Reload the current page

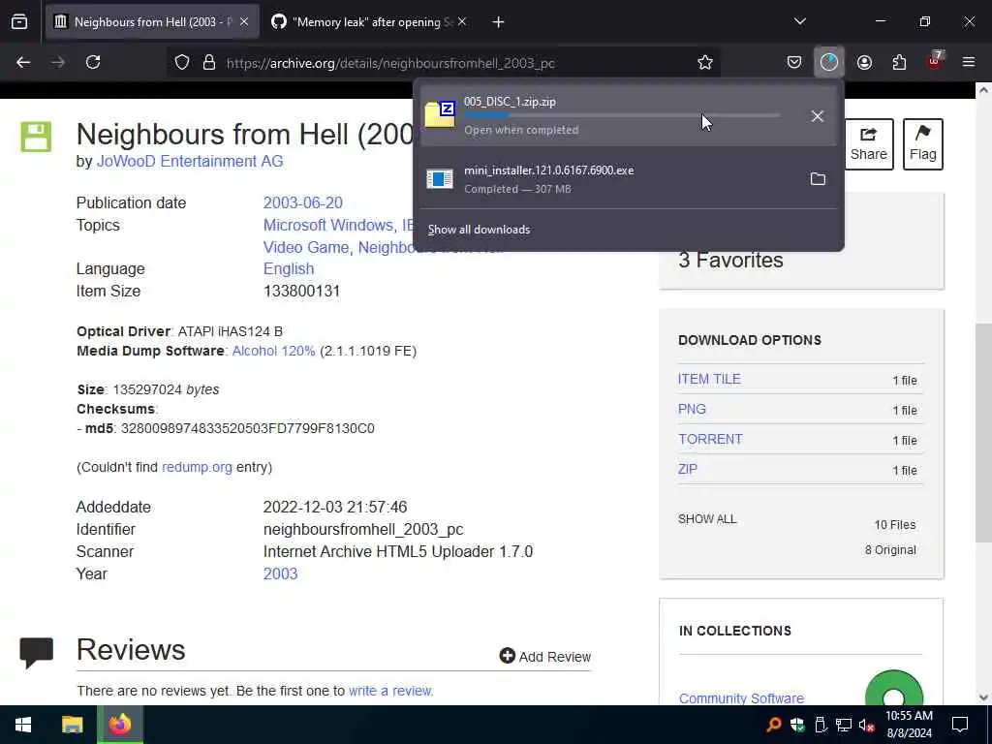point(93,62)
